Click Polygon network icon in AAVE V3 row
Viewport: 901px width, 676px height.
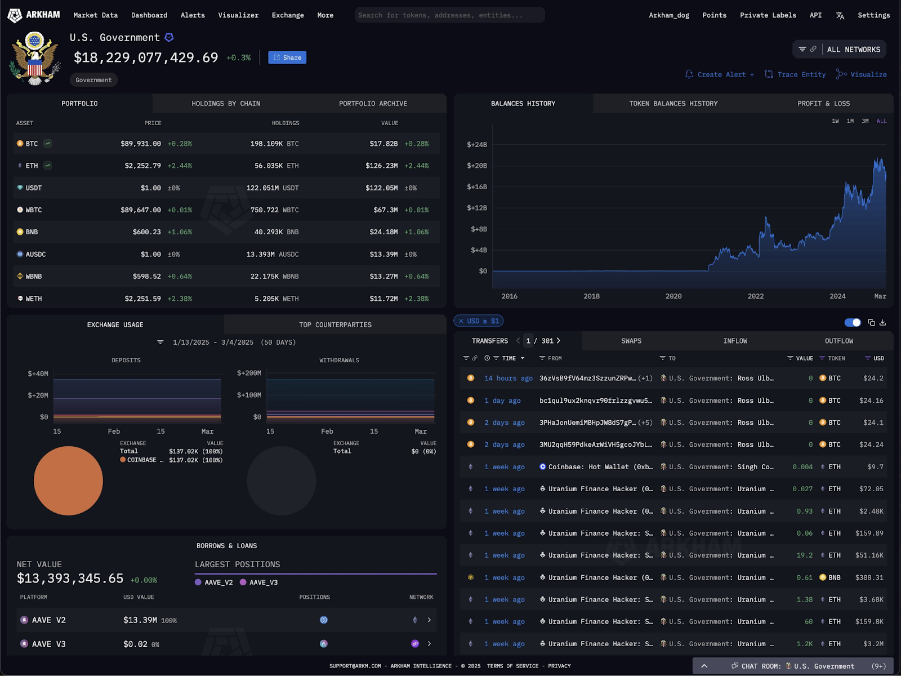(x=415, y=644)
